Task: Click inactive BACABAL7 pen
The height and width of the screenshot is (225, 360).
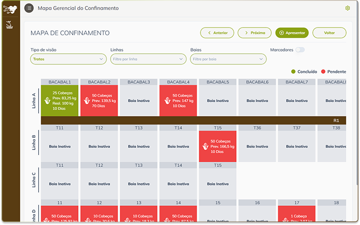Action: click(x=297, y=101)
